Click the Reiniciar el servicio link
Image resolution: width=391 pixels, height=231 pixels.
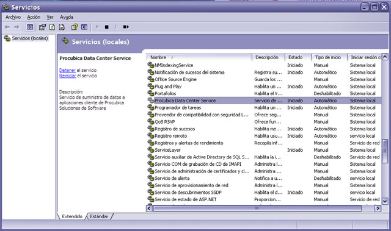68,76
